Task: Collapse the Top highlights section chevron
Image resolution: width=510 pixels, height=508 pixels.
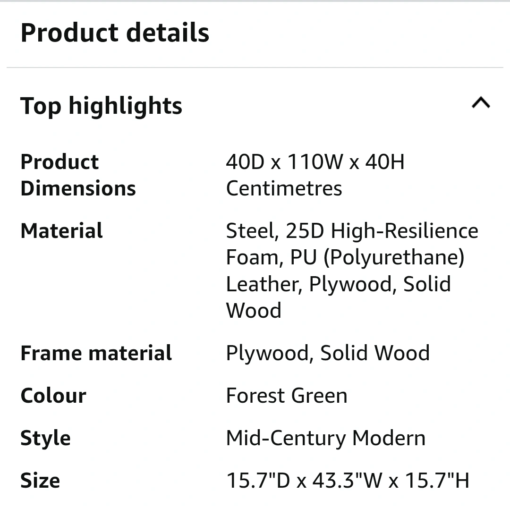Action: click(481, 103)
